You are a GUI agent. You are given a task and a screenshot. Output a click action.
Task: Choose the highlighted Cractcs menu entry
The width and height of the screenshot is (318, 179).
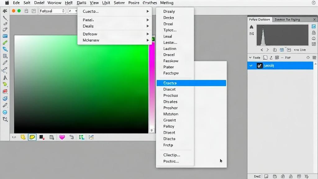(x=191, y=83)
